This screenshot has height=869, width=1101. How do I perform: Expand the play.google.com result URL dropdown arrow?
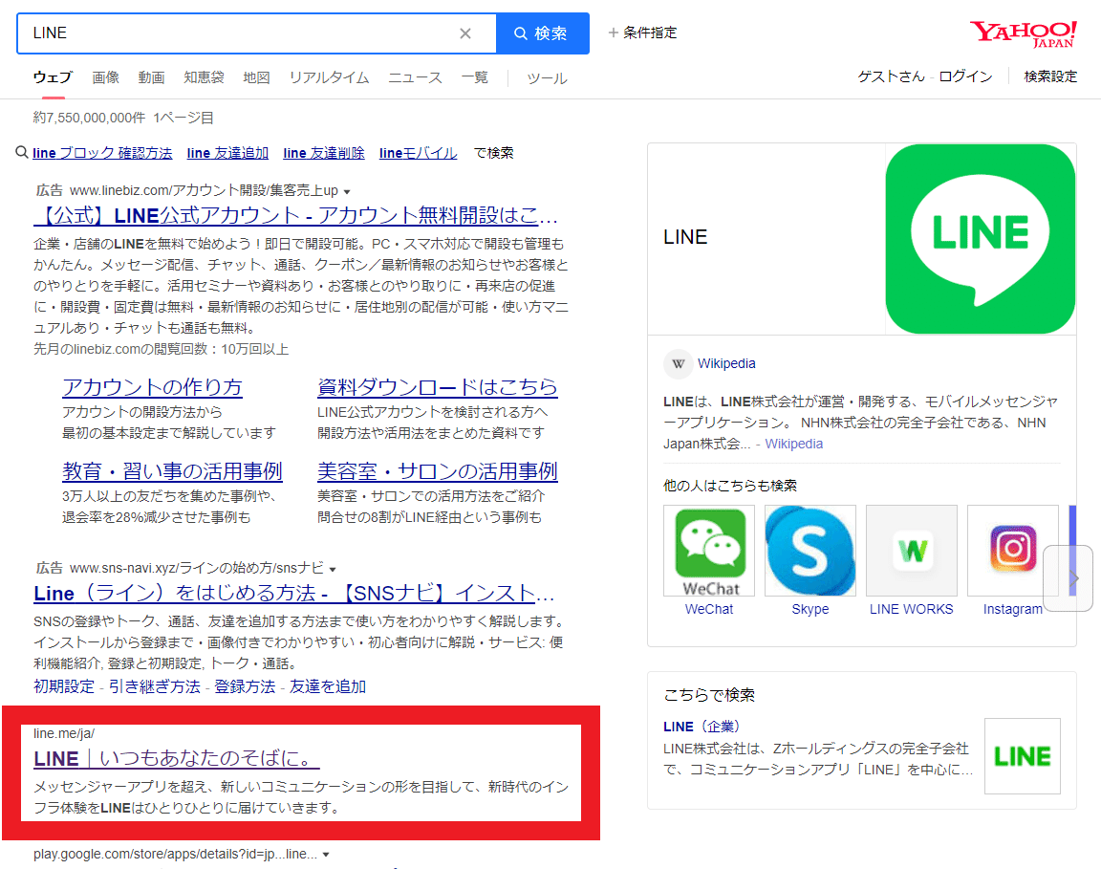coord(326,855)
